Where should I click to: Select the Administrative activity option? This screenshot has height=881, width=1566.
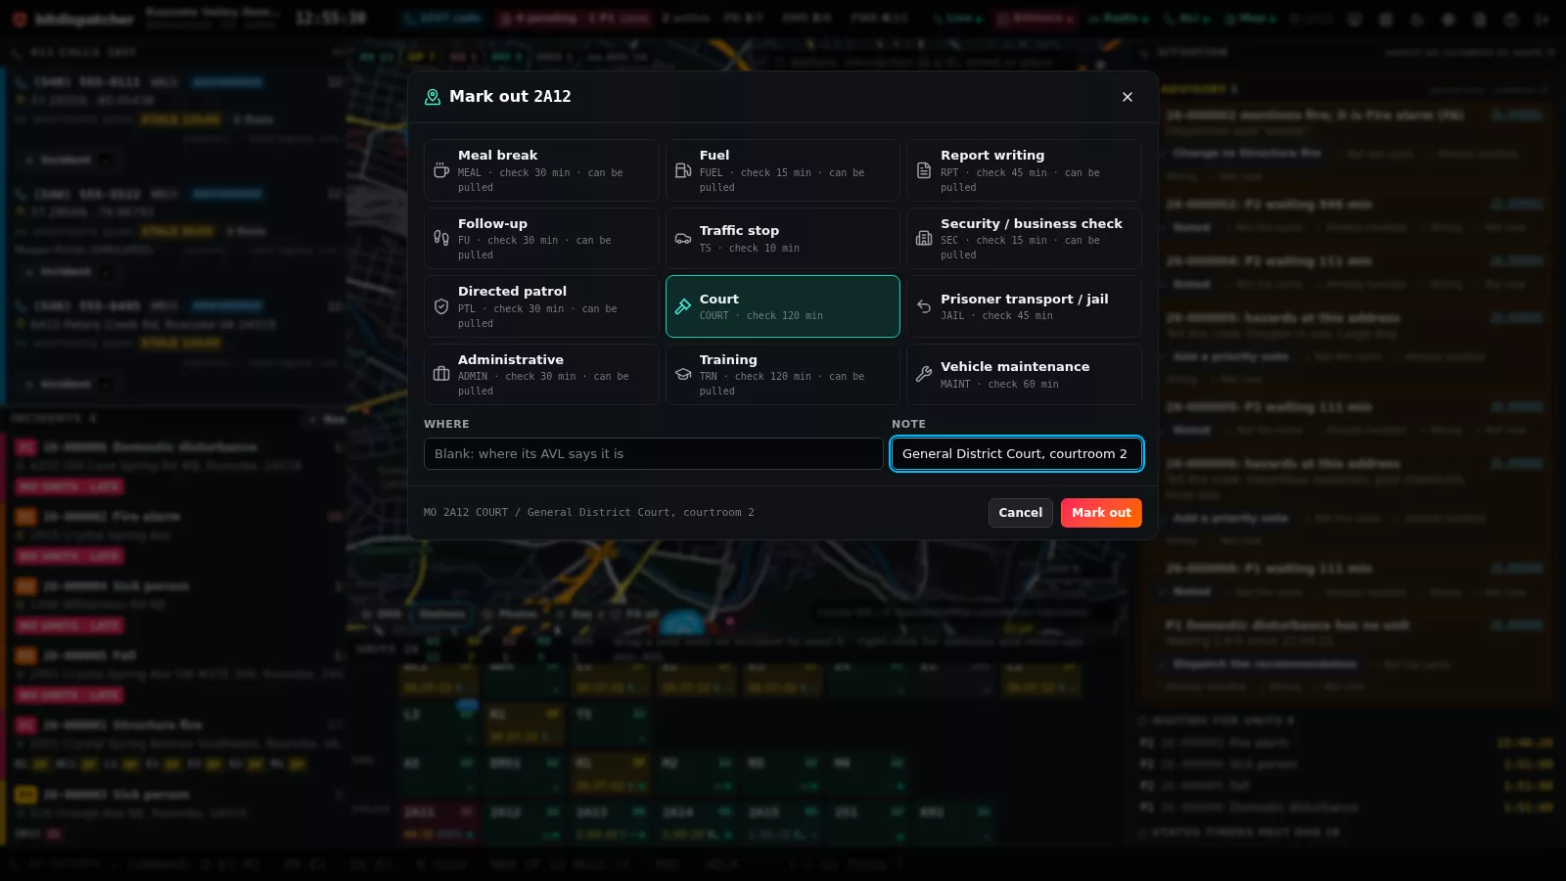[x=541, y=374]
